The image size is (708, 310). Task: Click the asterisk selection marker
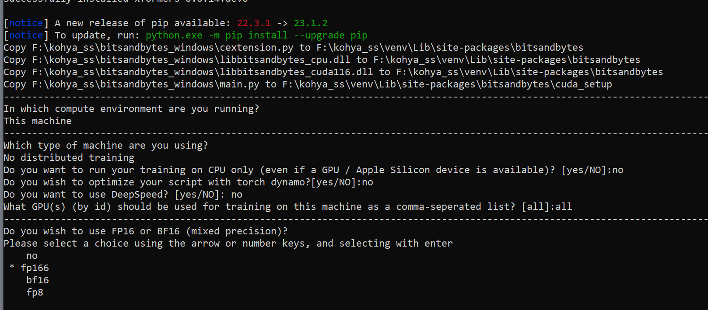coord(12,267)
